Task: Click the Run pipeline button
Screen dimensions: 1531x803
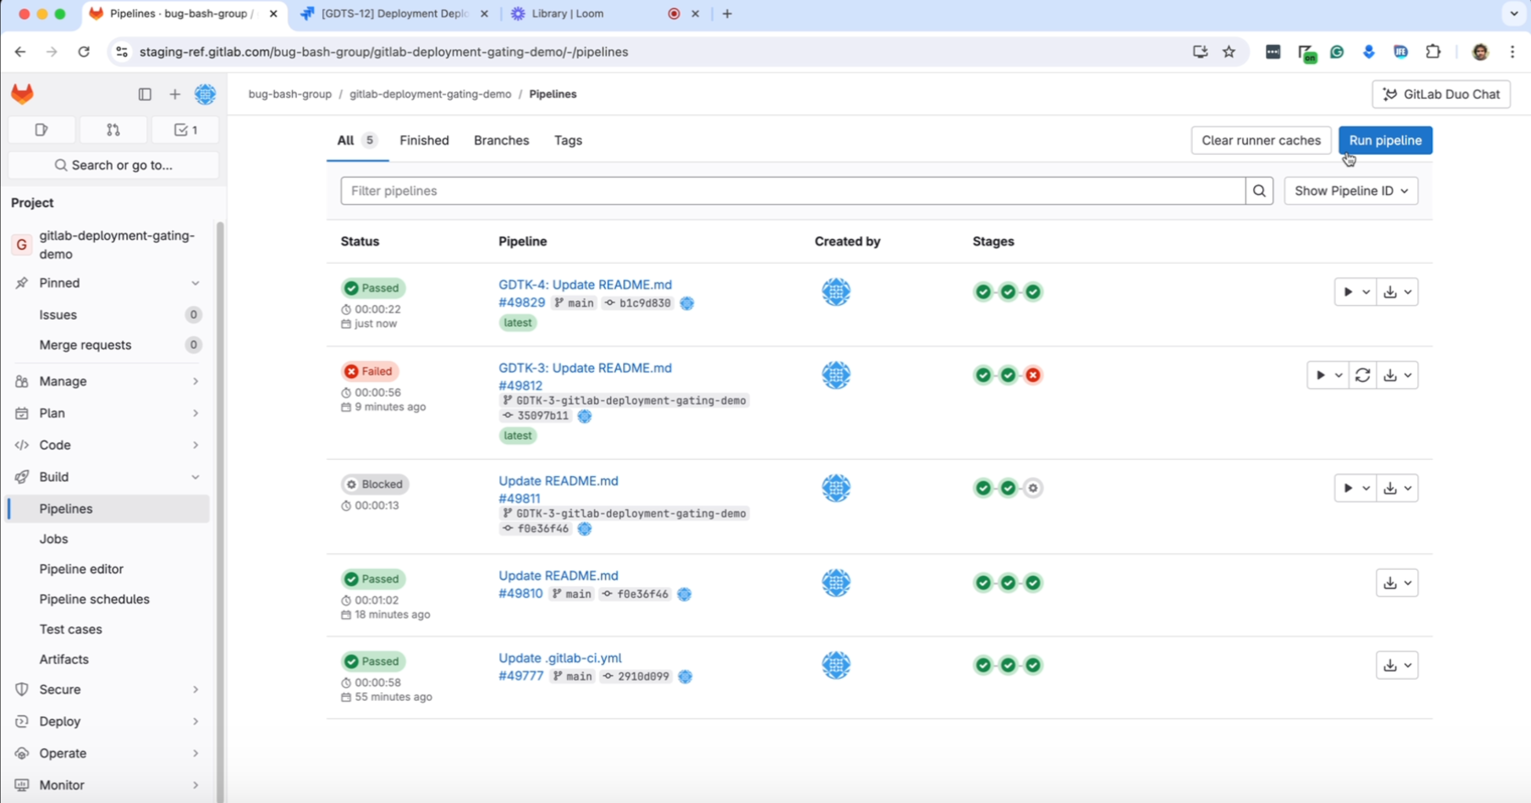Action: tap(1385, 140)
